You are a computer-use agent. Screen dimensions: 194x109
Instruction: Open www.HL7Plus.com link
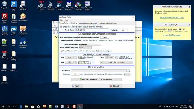coord(172,35)
